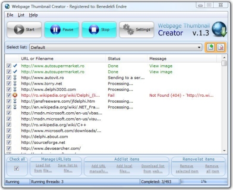
Task: Click Save list to file link
Action: pos(68,168)
